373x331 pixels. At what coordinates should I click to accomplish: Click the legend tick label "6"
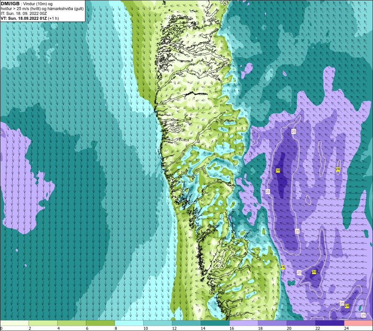tap(87, 328)
